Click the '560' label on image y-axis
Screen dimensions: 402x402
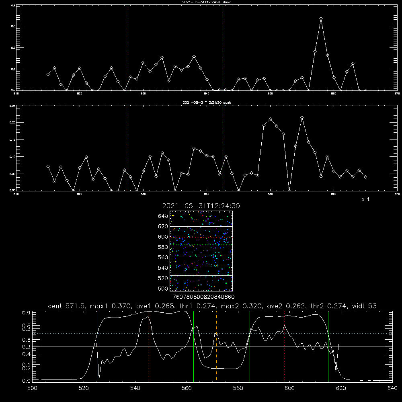coord(163,257)
